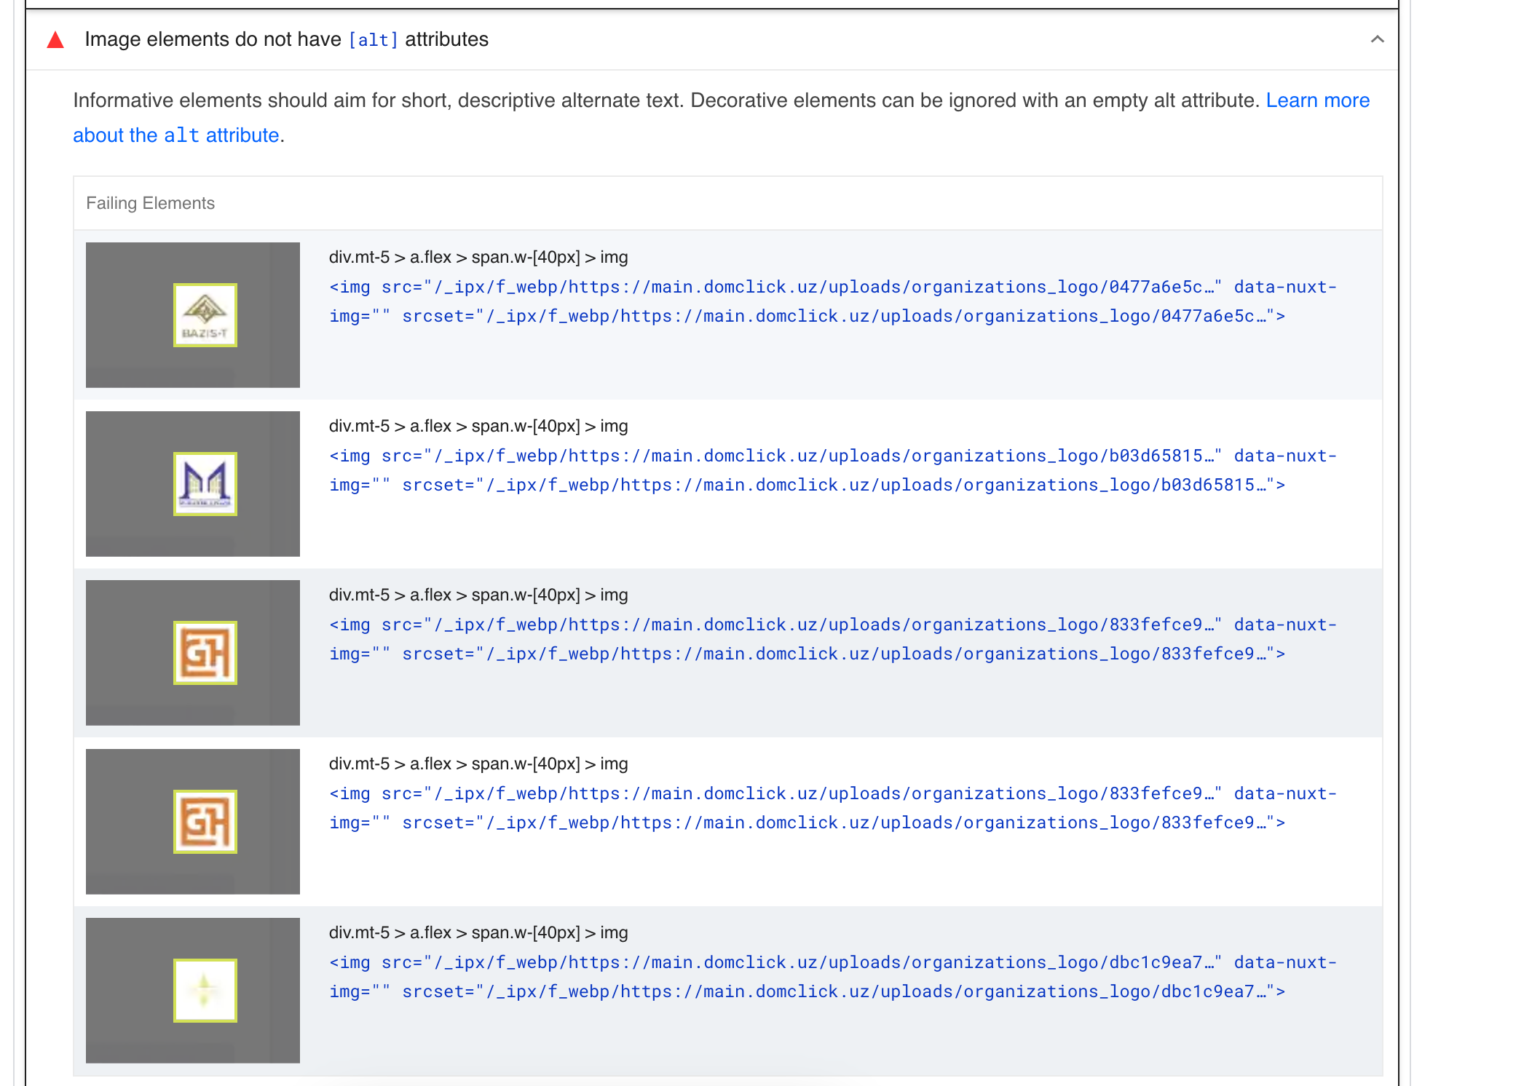Image resolution: width=1532 pixels, height=1086 pixels.
Task: Collapse the alt attributes audit chevron
Action: 1376,39
